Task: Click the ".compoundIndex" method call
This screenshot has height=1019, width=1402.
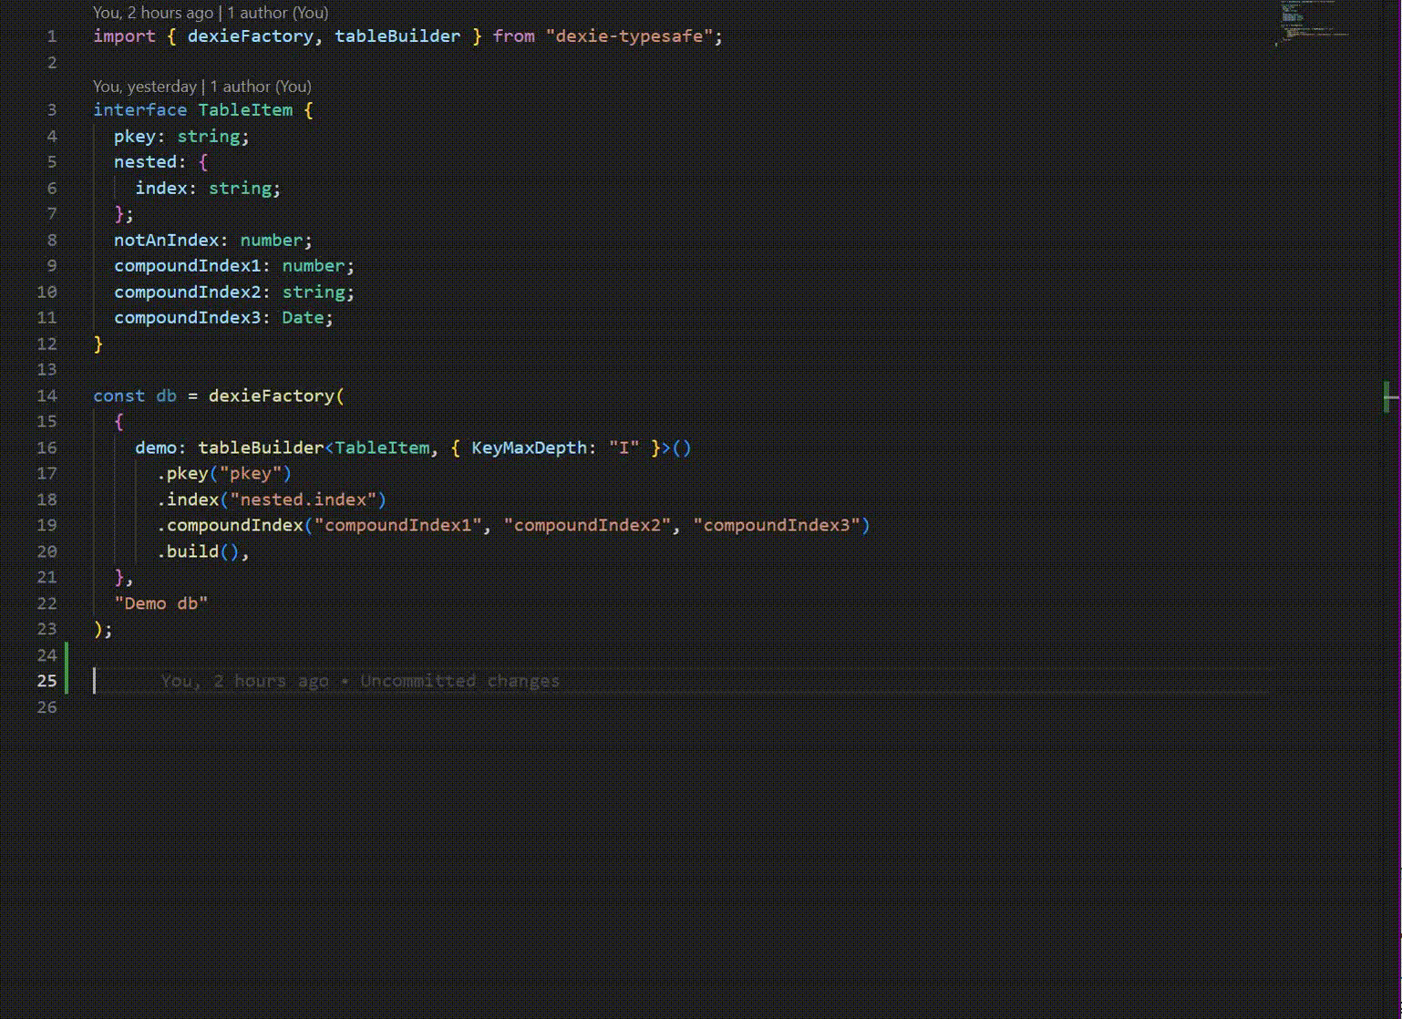Action: (230, 526)
